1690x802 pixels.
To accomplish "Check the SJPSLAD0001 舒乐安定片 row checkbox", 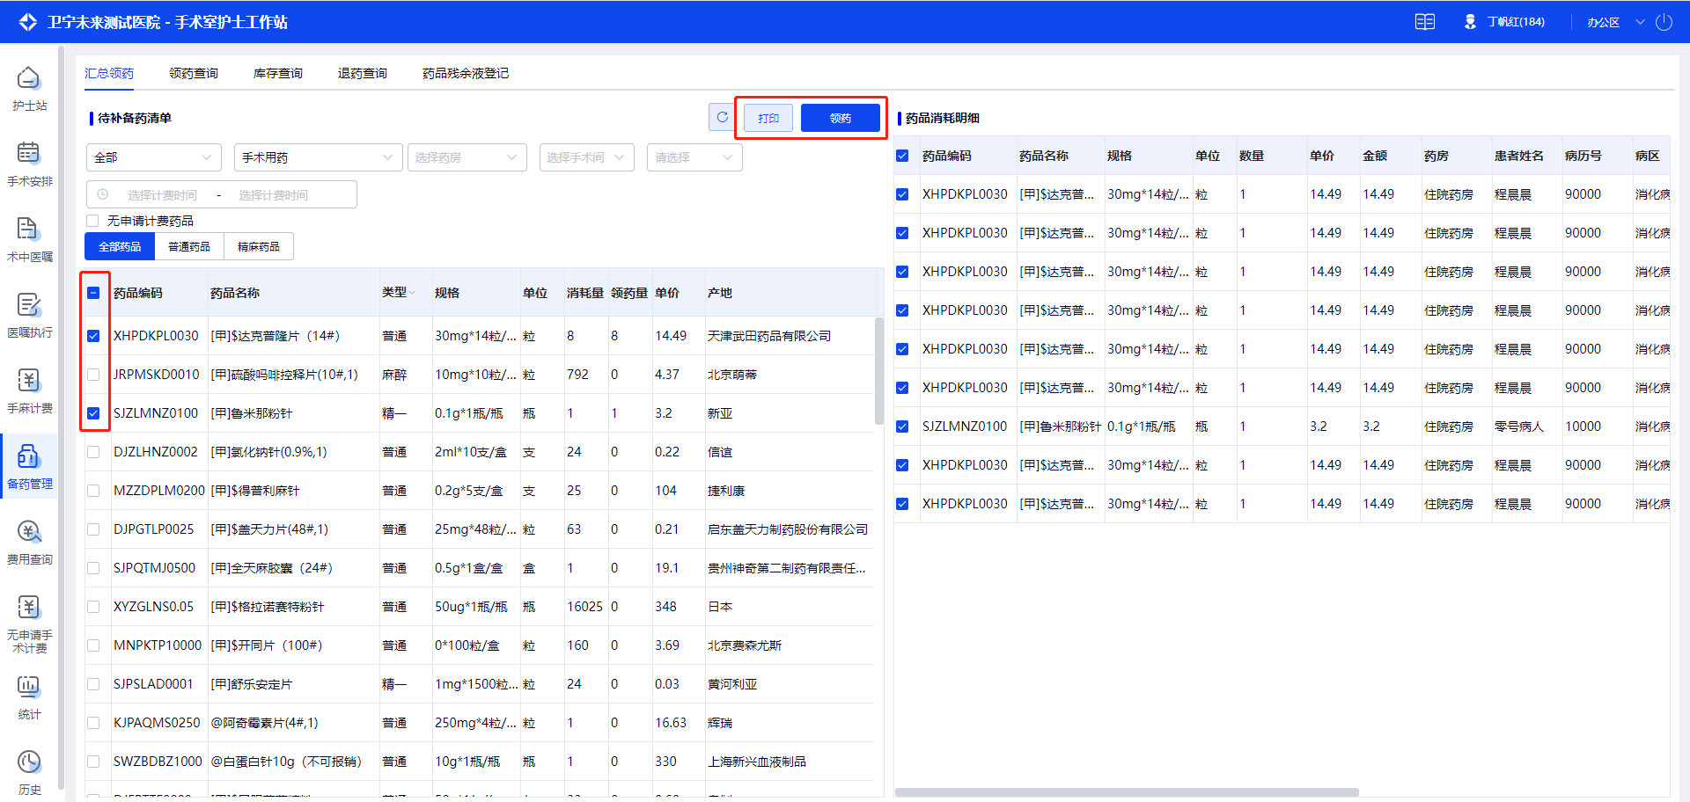I will click(x=93, y=684).
